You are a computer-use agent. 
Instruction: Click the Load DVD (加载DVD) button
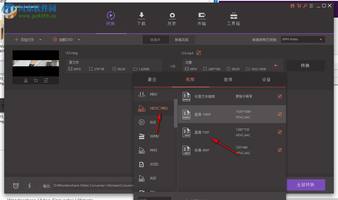pos(63,40)
